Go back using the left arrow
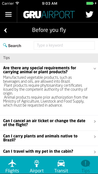The height and width of the screenshot is (174, 98). [5, 30]
